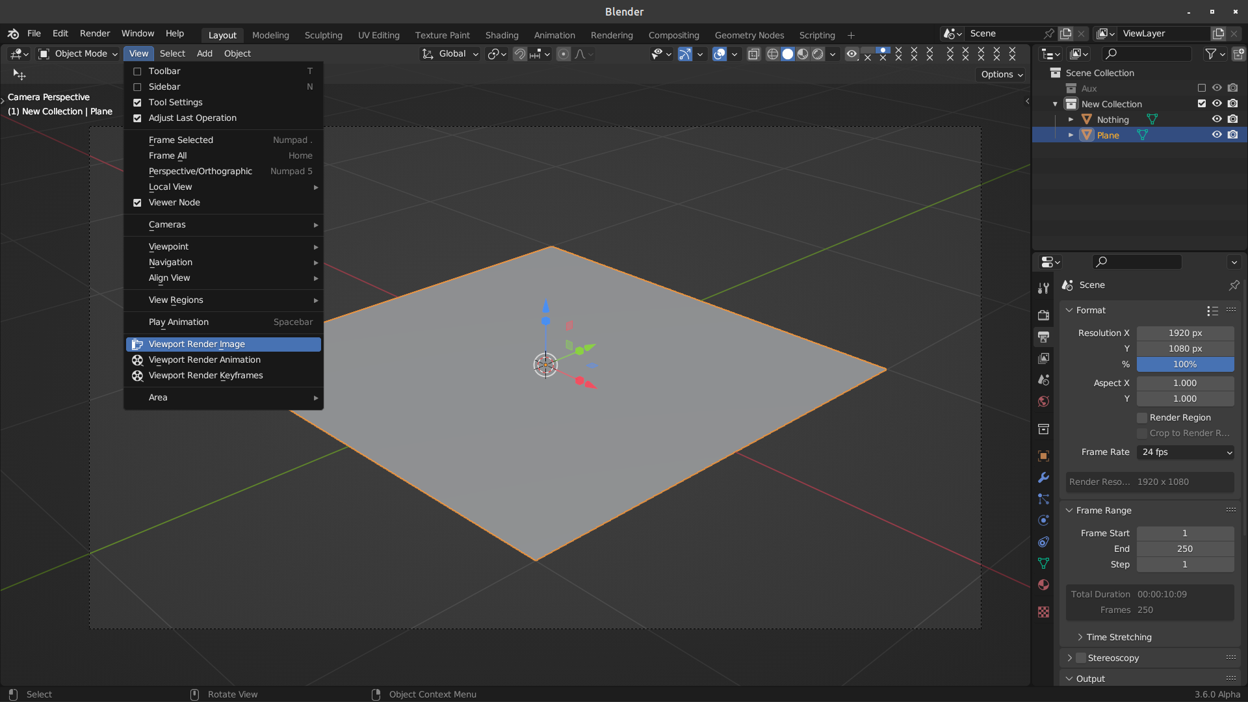The height and width of the screenshot is (702, 1248).
Task: Open the Object Data properties tab
Action: point(1043,563)
